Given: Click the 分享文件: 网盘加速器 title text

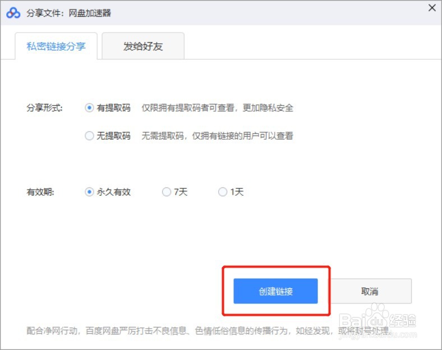Looking at the screenshot, I should click(69, 13).
